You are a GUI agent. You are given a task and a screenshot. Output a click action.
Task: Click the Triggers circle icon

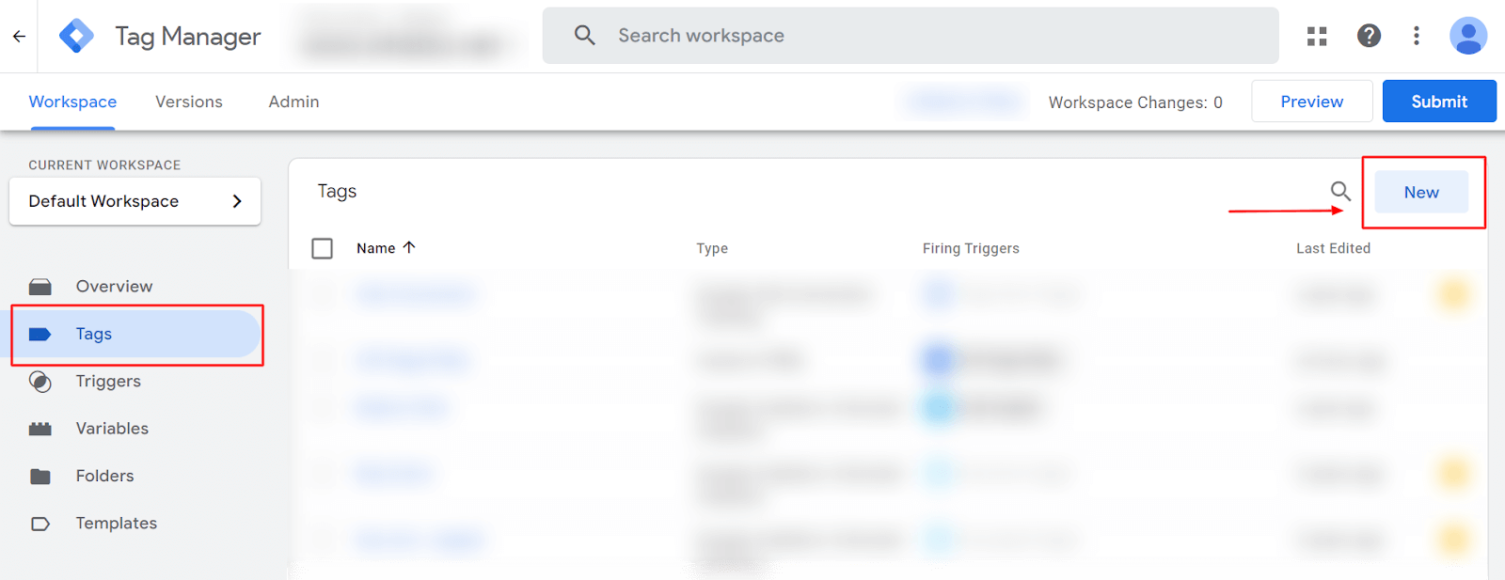coord(40,382)
